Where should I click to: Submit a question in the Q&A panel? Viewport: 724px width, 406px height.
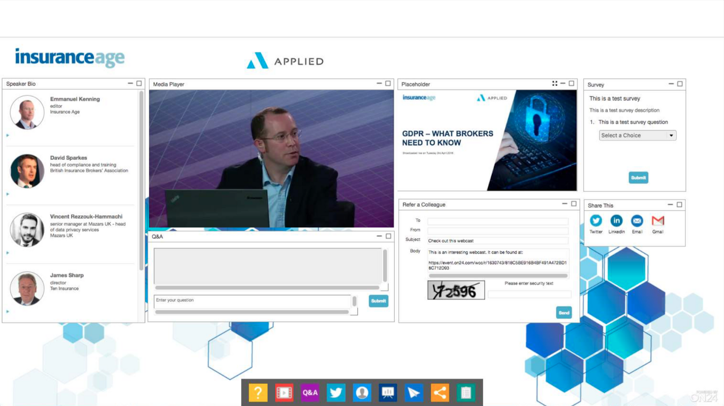378,301
